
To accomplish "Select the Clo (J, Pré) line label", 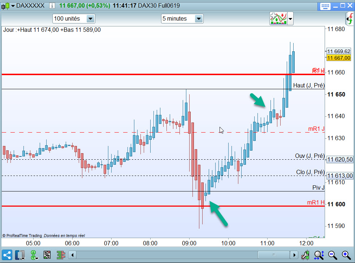I will point(310,172).
